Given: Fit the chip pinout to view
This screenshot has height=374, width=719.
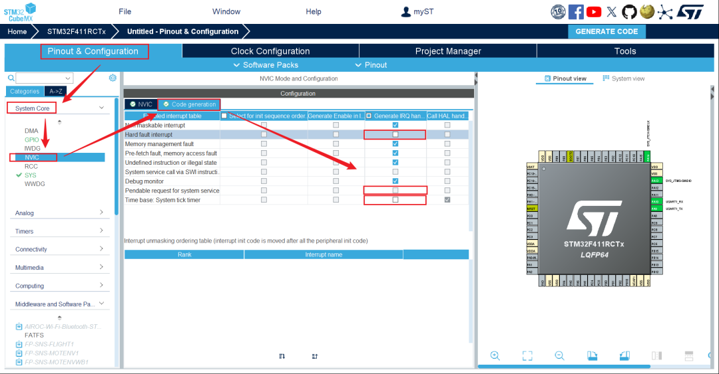Looking at the screenshot, I should pyautogui.click(x=527, y=356).
